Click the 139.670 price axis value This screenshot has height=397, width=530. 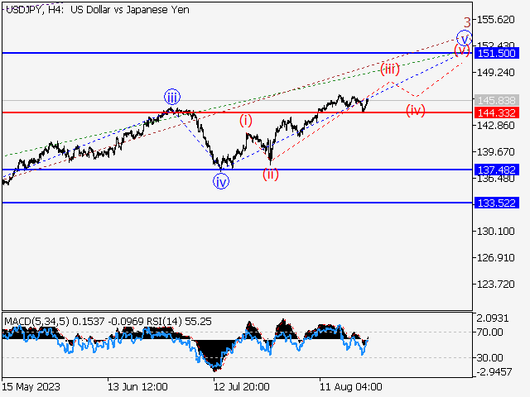tap(495, 152)
